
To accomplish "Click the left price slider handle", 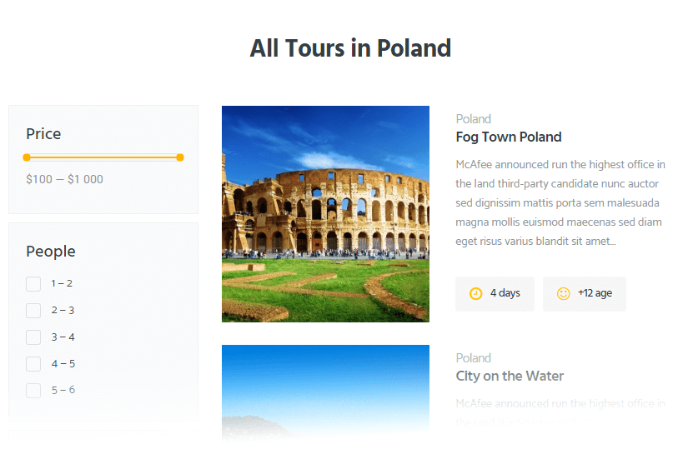I will pyautogui.click(x=27, y=157).
